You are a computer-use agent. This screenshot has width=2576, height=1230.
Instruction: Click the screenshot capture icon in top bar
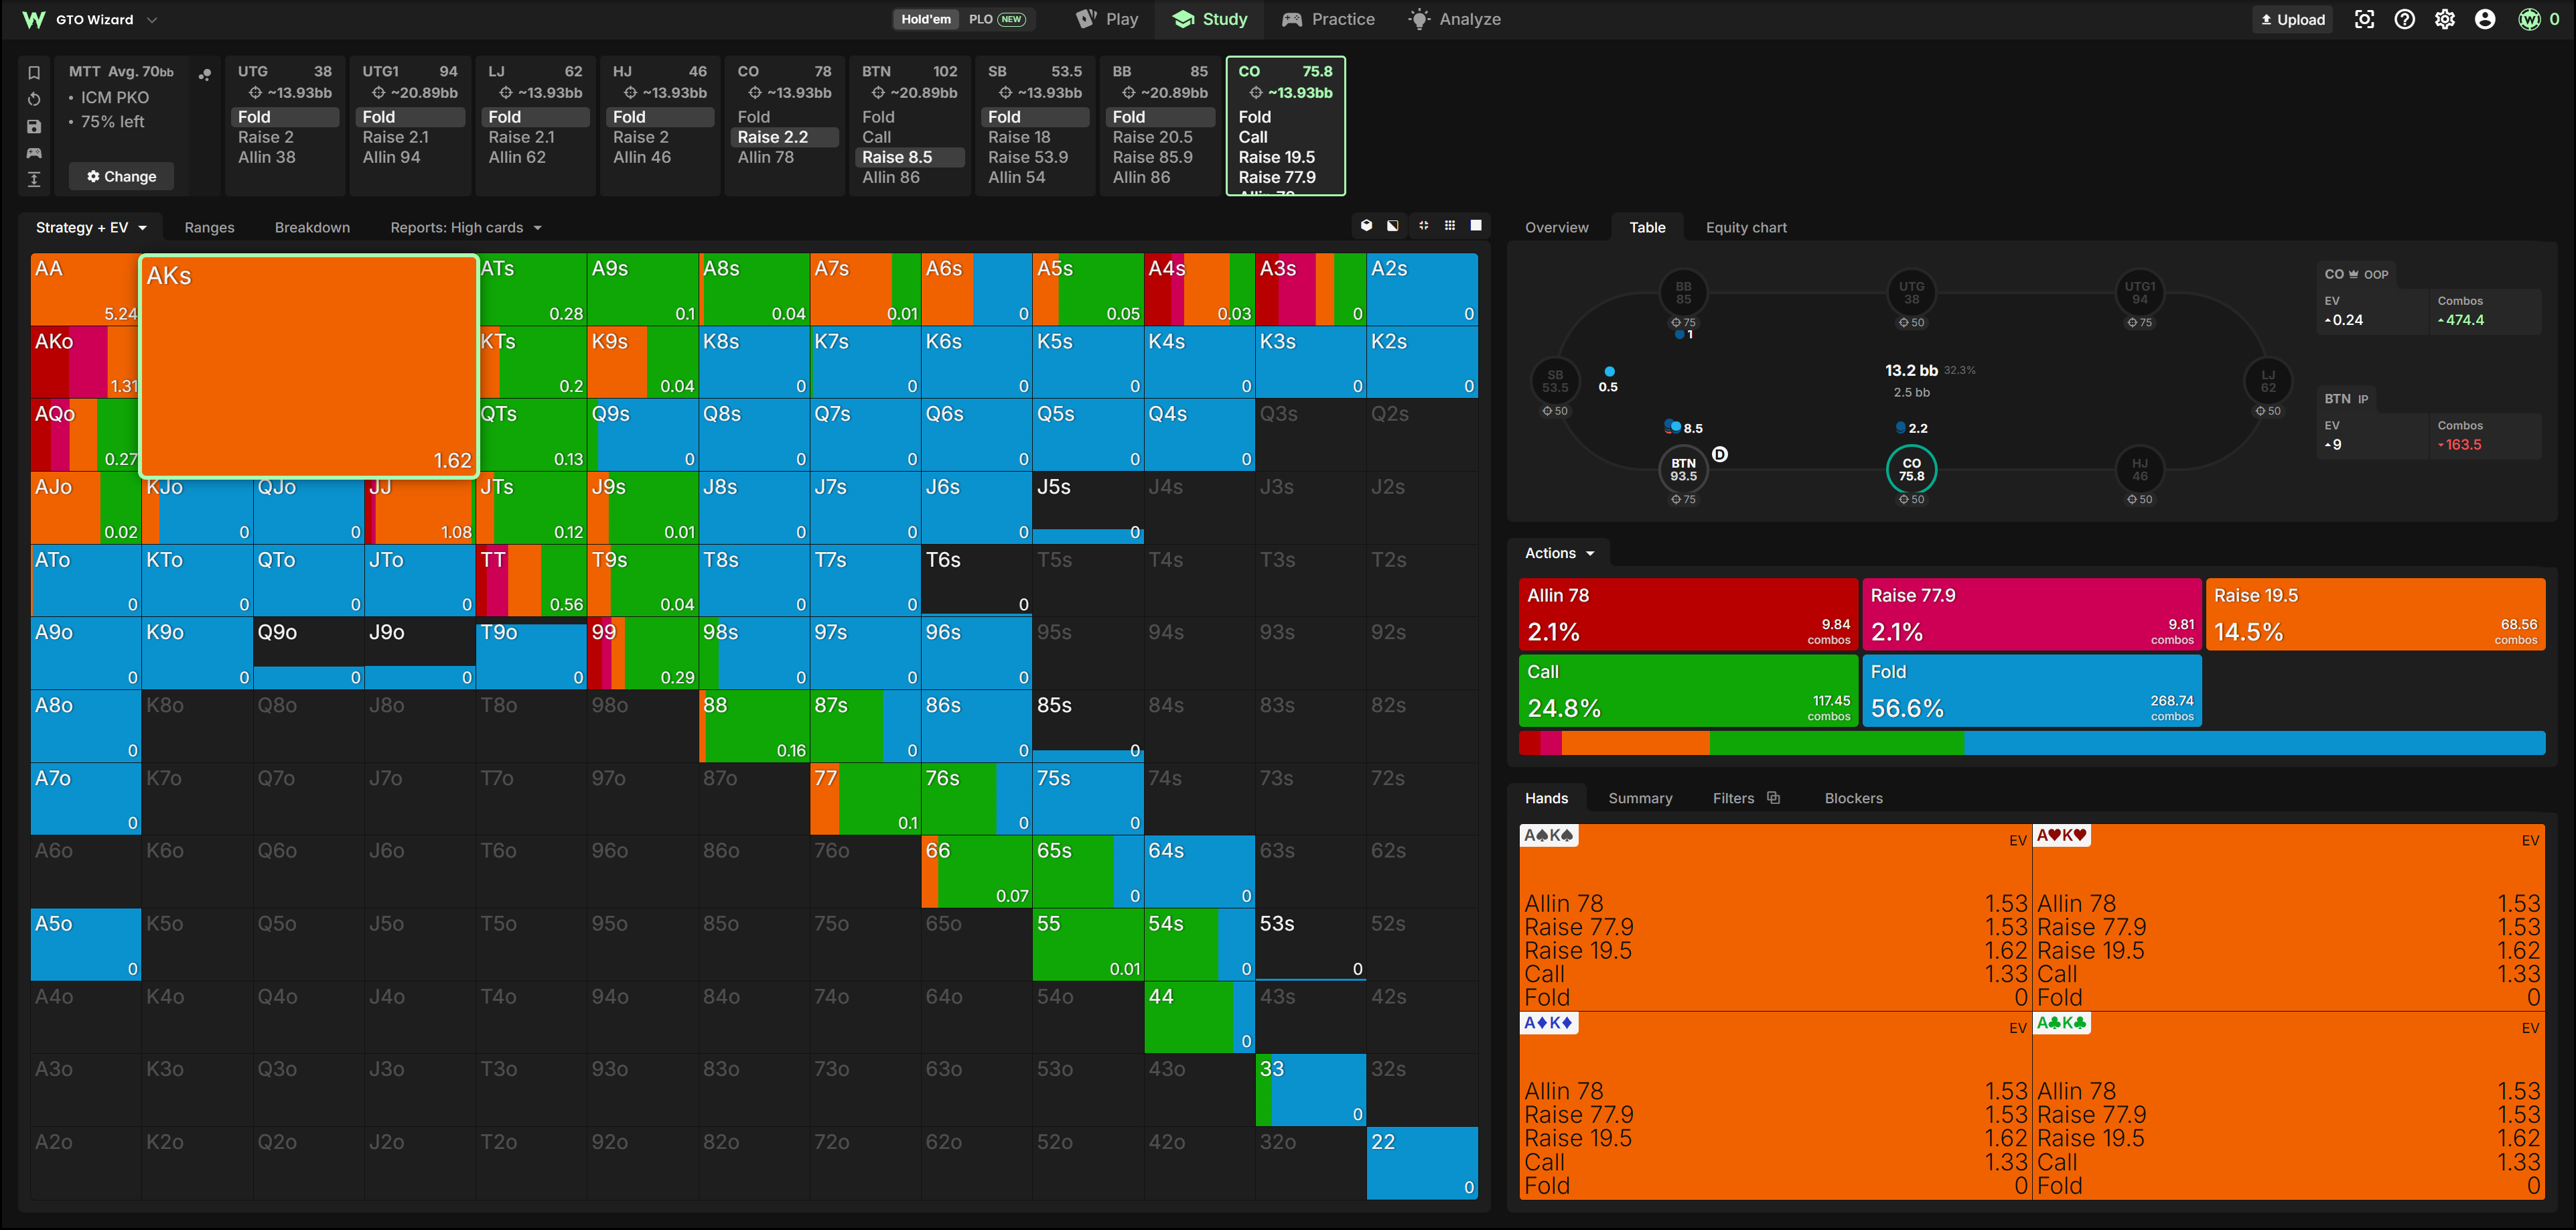2364,19
